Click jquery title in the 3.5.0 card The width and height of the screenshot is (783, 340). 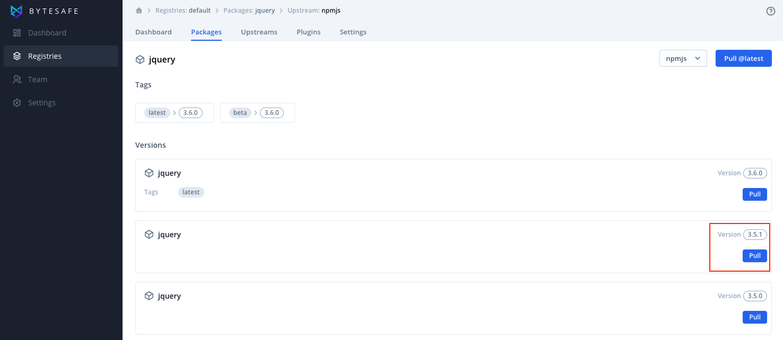[x=169, y=296]
